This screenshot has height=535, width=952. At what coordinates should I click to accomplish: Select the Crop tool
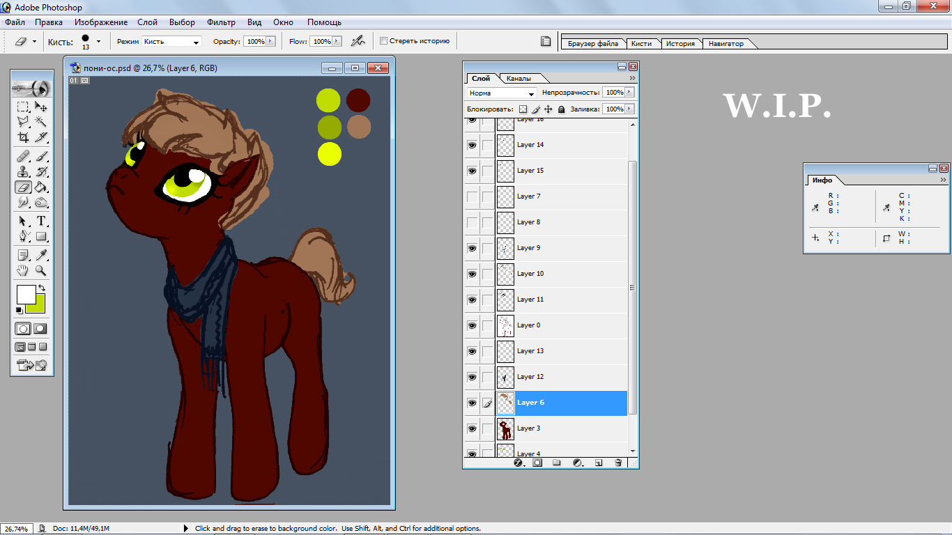pyautogui.click(x=23, y=137)
